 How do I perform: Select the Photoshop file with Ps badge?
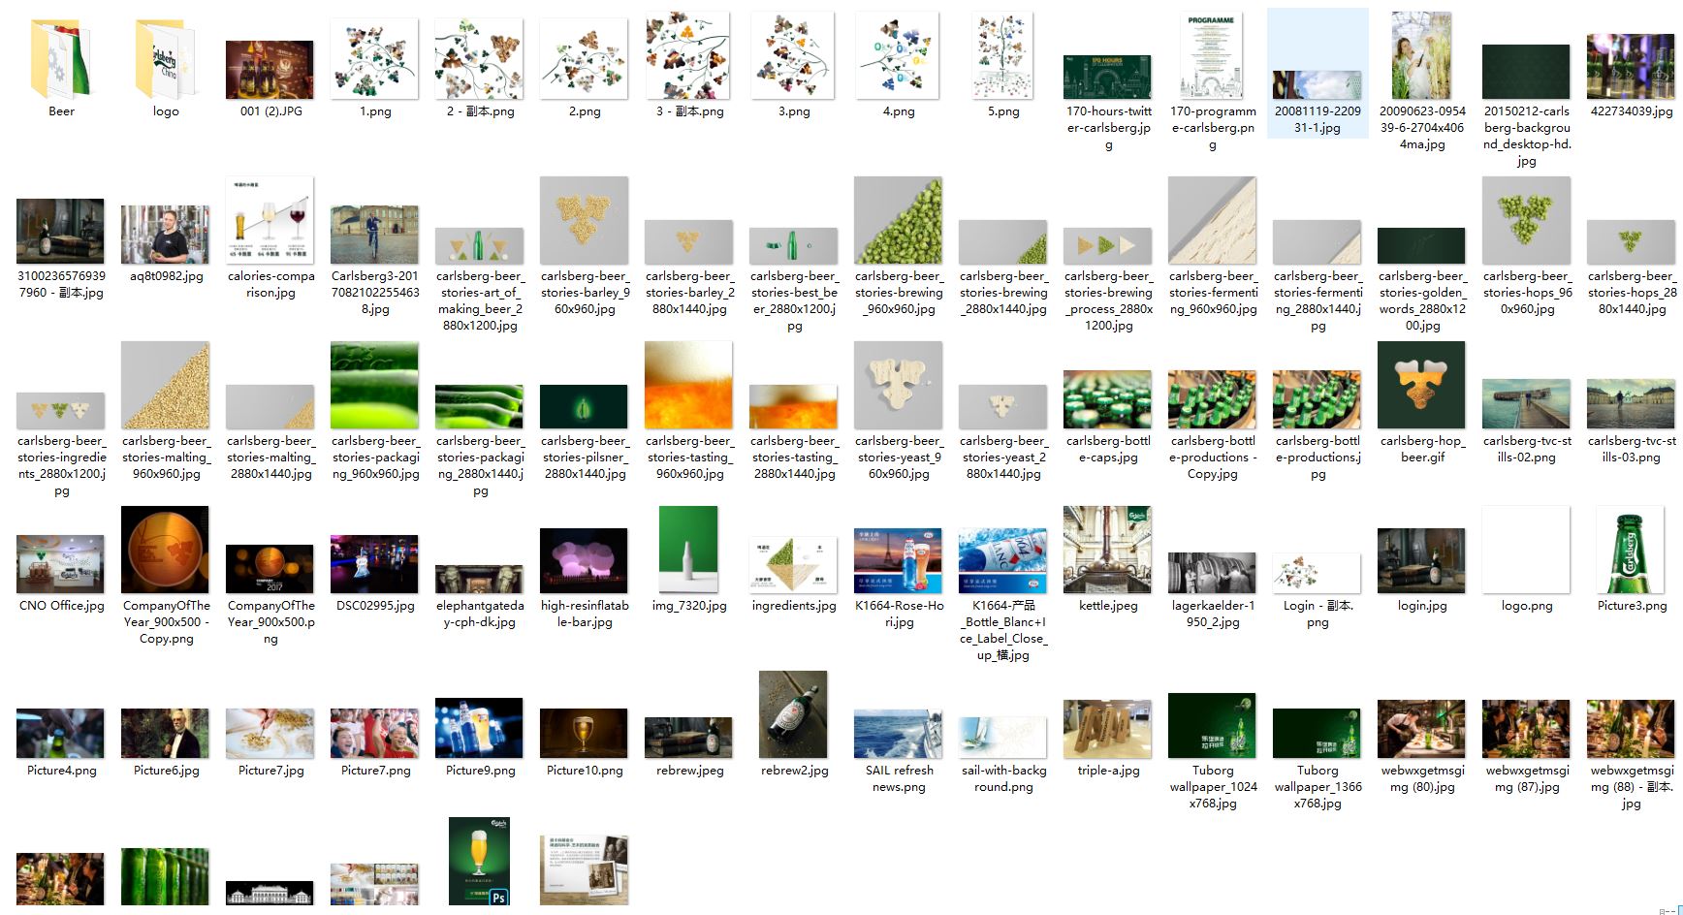click(479, 861)
